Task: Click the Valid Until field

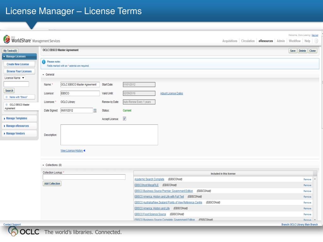Action: (x=139, y=93)
